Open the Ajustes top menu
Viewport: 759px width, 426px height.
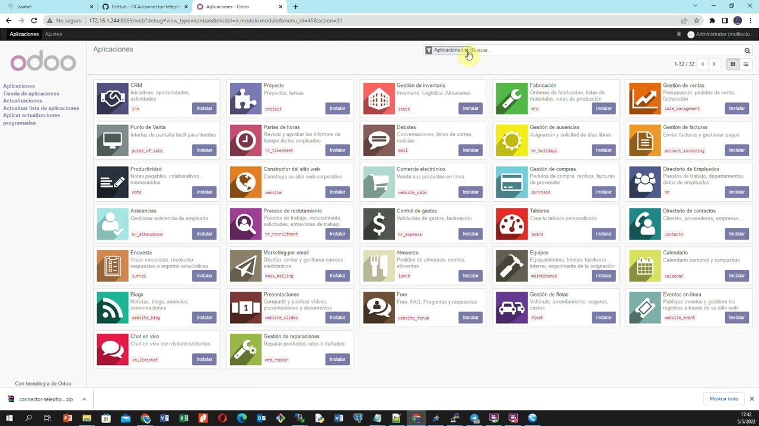53,34
